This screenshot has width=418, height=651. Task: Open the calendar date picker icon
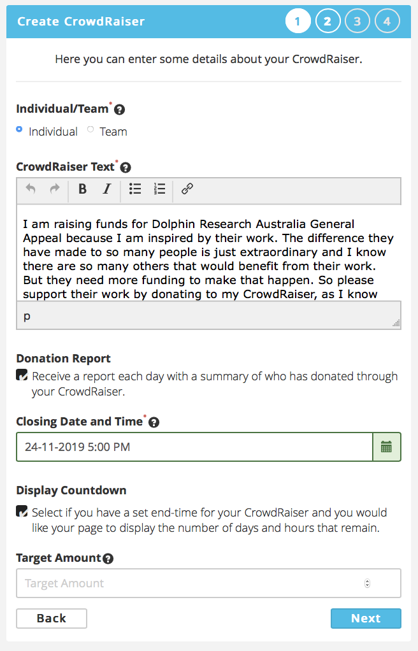coord(386,447)
